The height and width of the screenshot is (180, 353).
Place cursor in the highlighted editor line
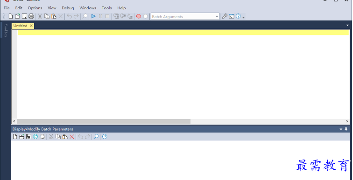pyautogui.click(x=183, y=33)
